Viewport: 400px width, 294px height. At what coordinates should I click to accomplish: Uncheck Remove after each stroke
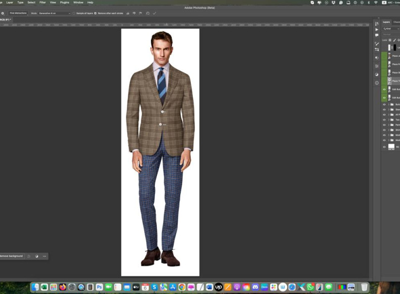[96, 13]
